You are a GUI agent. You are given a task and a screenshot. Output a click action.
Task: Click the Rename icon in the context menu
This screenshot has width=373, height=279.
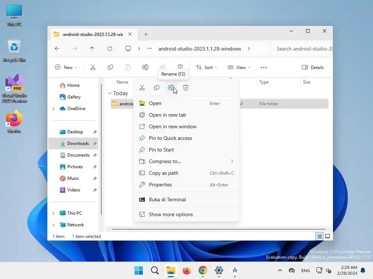[x=171, y=88]
